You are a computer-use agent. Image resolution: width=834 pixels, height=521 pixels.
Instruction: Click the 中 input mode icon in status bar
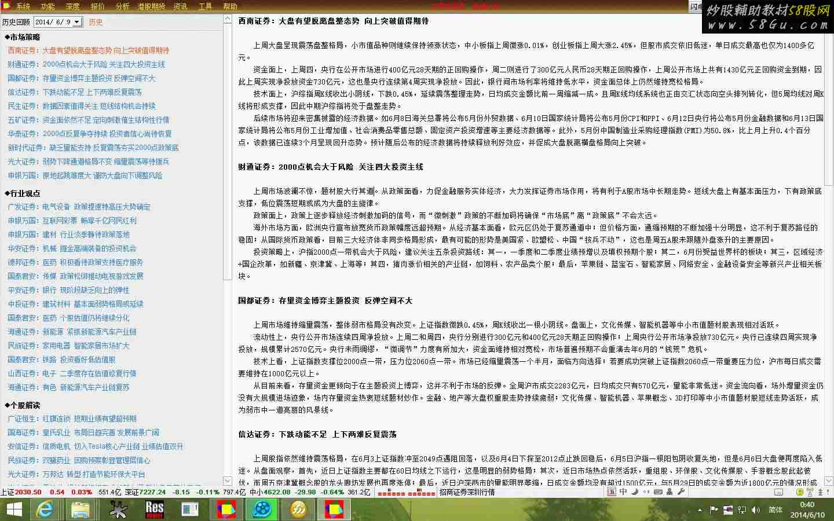(x=623, y=492)
